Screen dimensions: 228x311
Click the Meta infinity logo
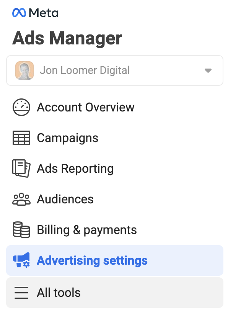[x=19, y=13]
